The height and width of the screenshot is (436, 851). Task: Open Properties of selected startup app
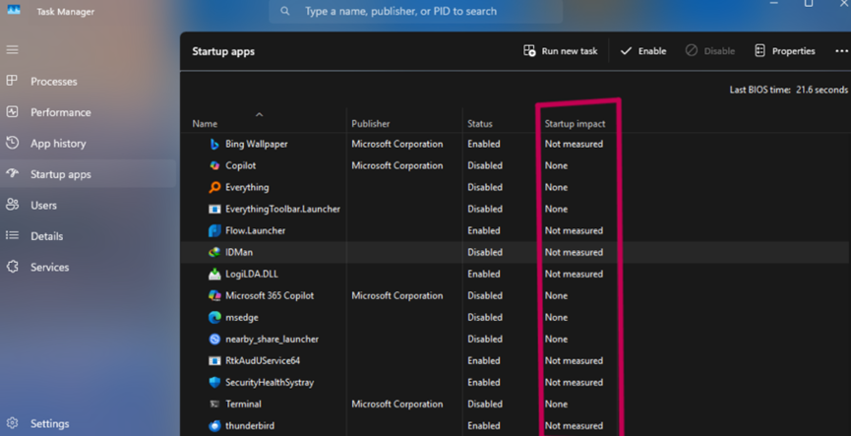coord(784,51)
